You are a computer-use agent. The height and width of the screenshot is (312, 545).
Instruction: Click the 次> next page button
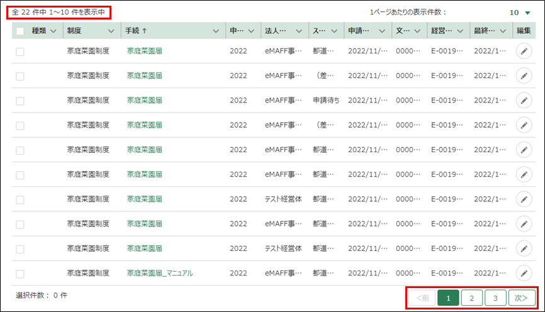tap(522, 298)
